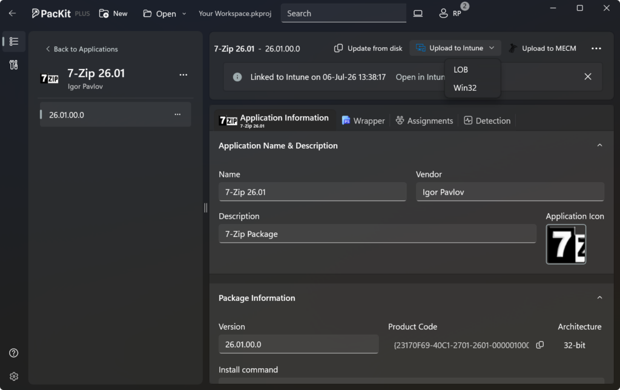Click the Product Code GUID text
The width and height of the screenshot is (620, 390).
(x=461, y=345)
